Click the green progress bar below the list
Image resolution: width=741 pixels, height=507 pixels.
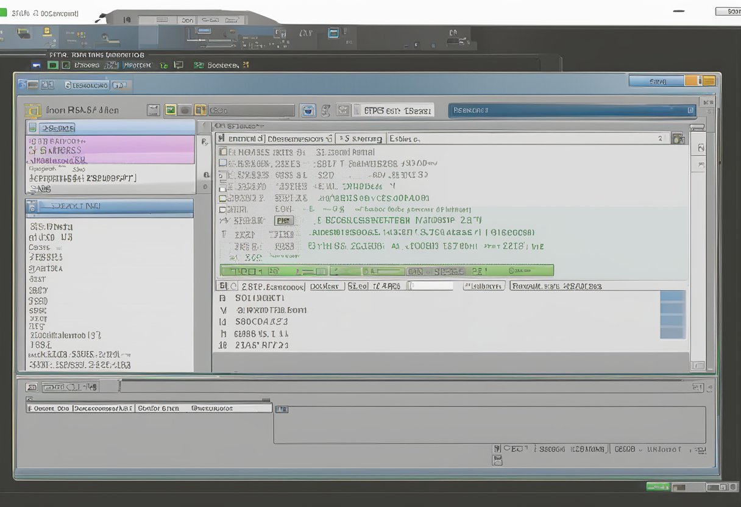point(386,271)
